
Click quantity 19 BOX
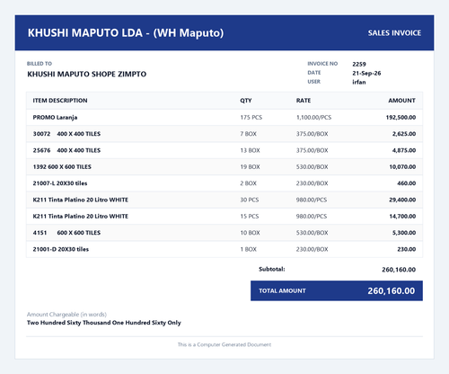[250, 166]
